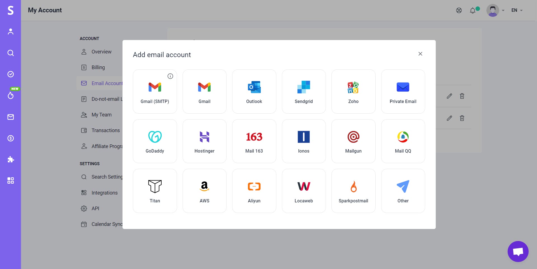Open the NEW flame icon in sidebar
Screen dimensions: 537x269
pyautogui.click(x=11, y=95)
